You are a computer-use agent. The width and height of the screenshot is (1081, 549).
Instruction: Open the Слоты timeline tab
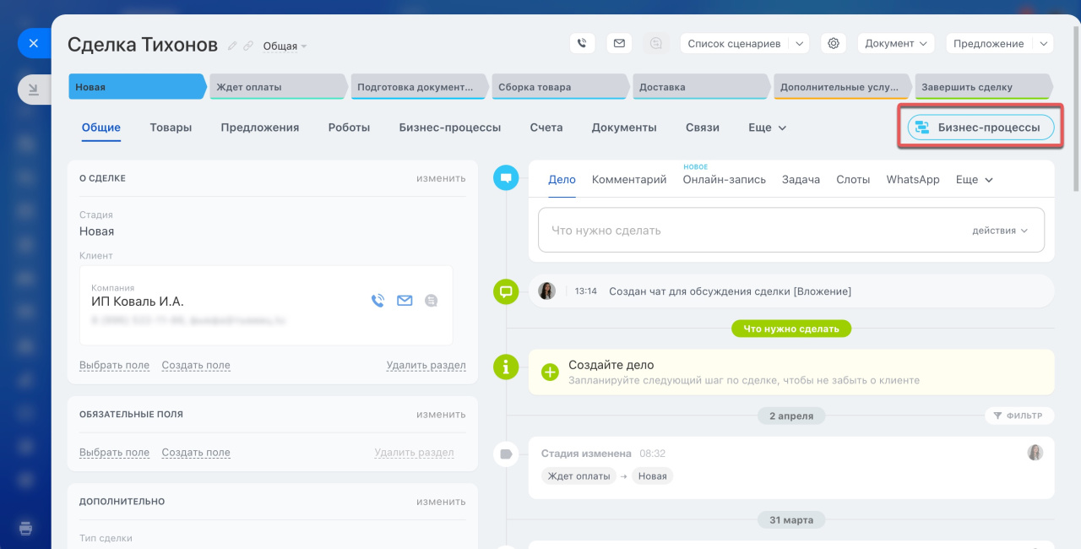coord(853,179)
